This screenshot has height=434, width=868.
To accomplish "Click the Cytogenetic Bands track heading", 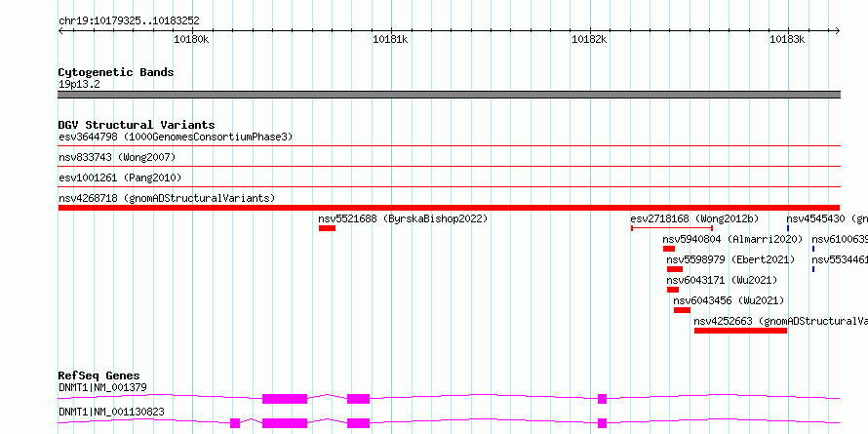I will (116, 72).
